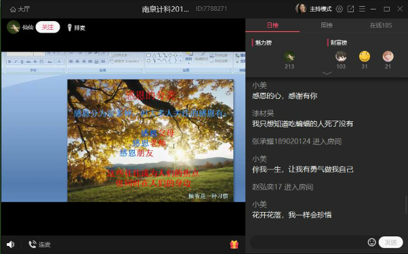The width and height of the screenshot is (408, 254).
Task: Open the hamburger menu in the title bar
Action: [x=362, y=9]
